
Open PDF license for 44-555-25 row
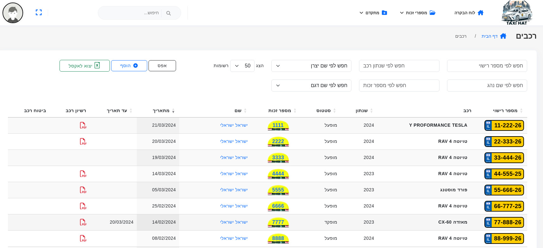point(83,174)
